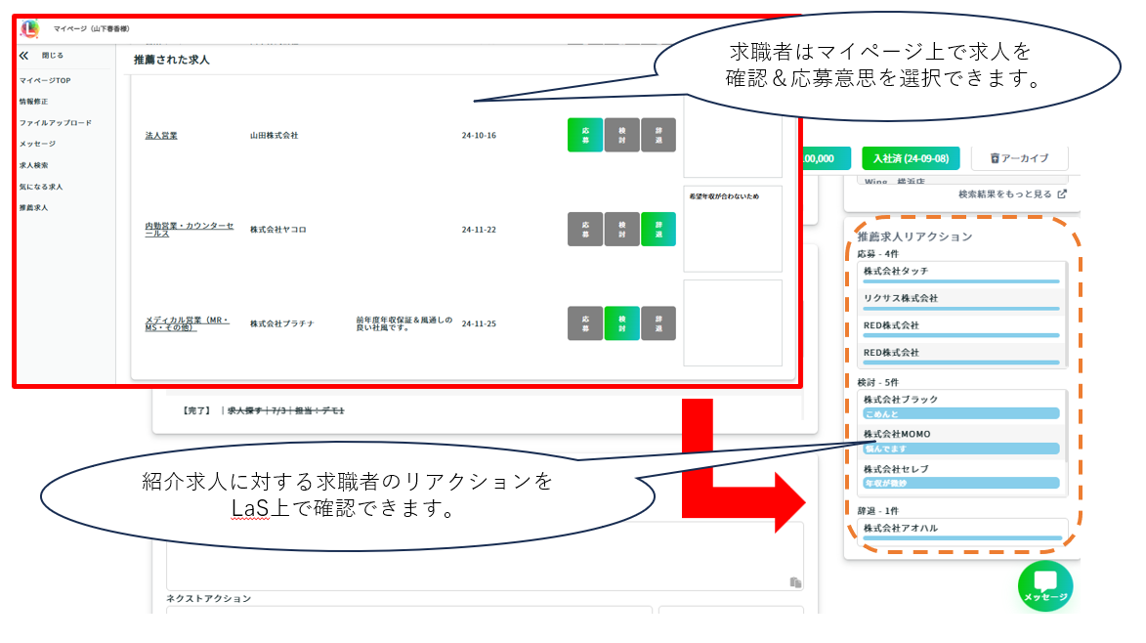Select 応募 for the 法人営業 job
This screenshot has width=1146, height=643.
click(x=585, y=135)
